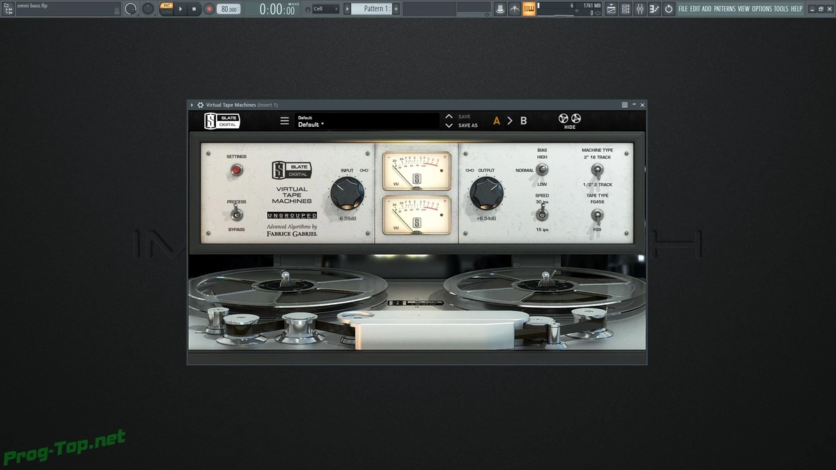Click HIDE reels icon

pyautogui.click(x=570, y=121)
